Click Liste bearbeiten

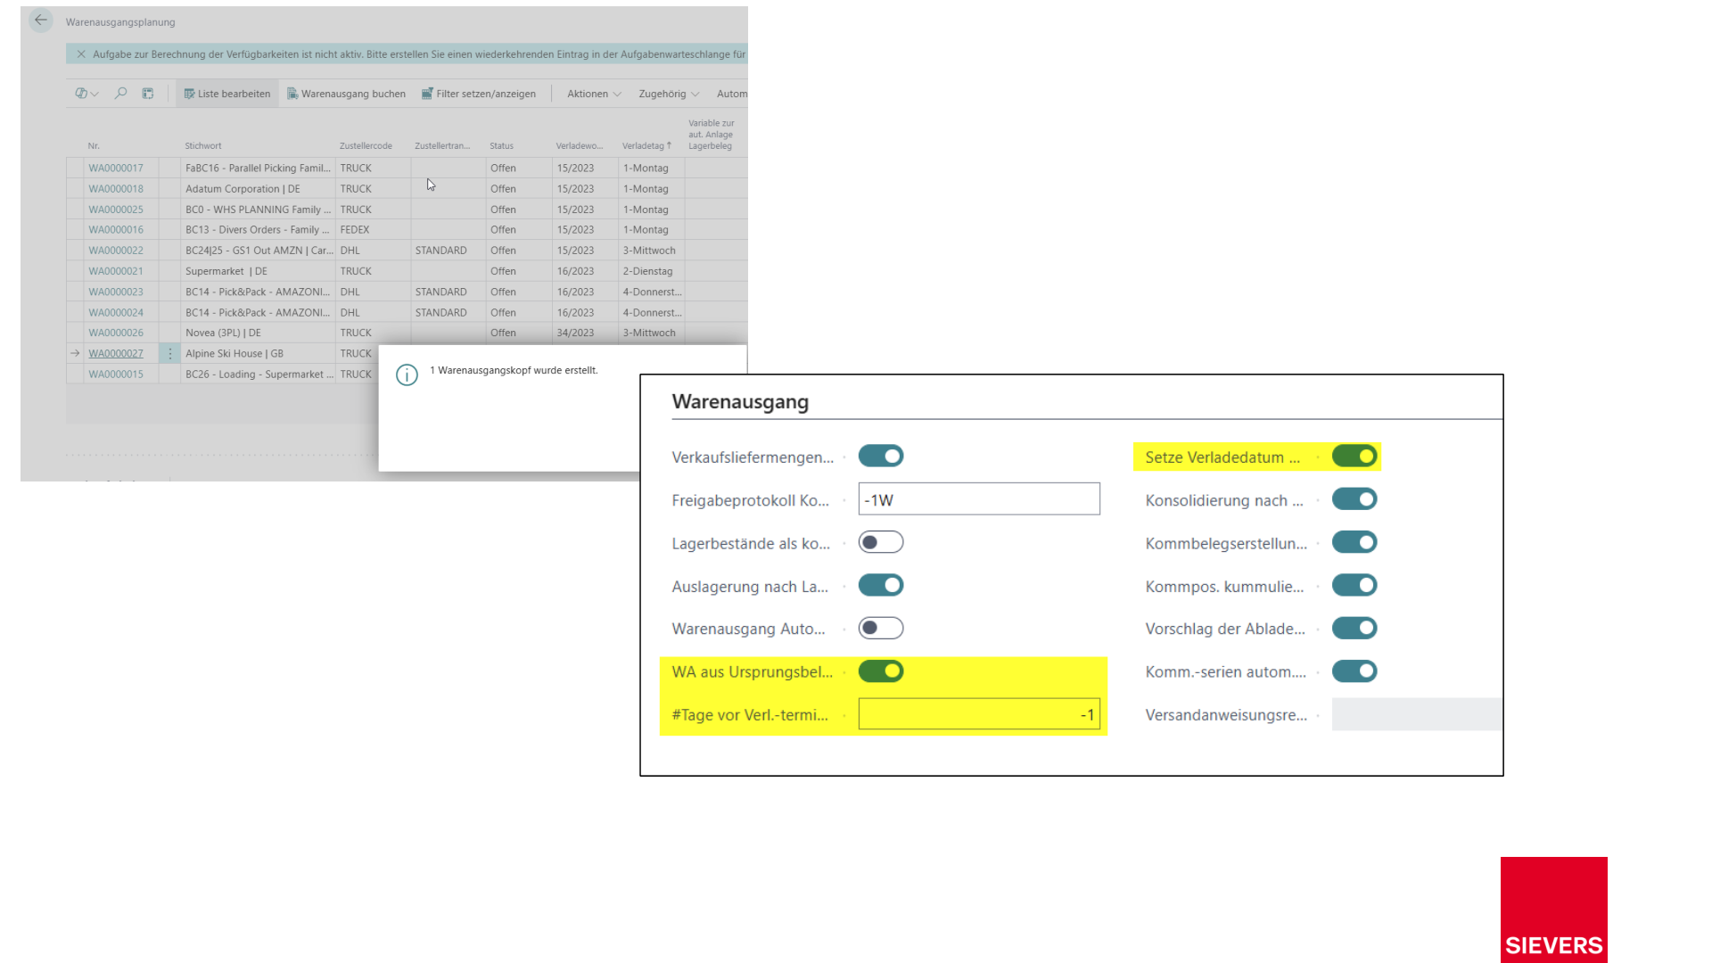[227, 94]
